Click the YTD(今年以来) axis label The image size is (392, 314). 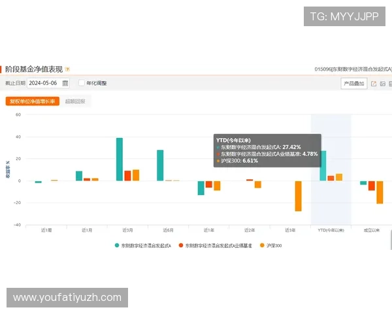tap(331, 230)
